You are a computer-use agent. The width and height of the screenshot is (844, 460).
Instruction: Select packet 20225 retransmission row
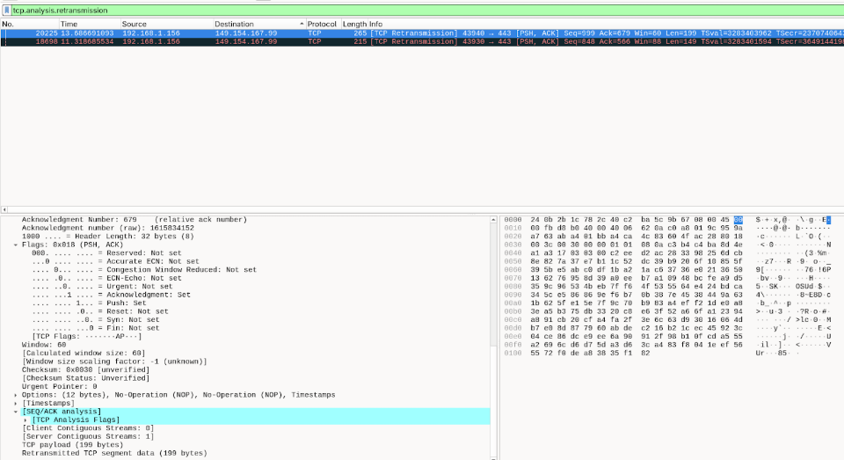(x=422, y=33)
